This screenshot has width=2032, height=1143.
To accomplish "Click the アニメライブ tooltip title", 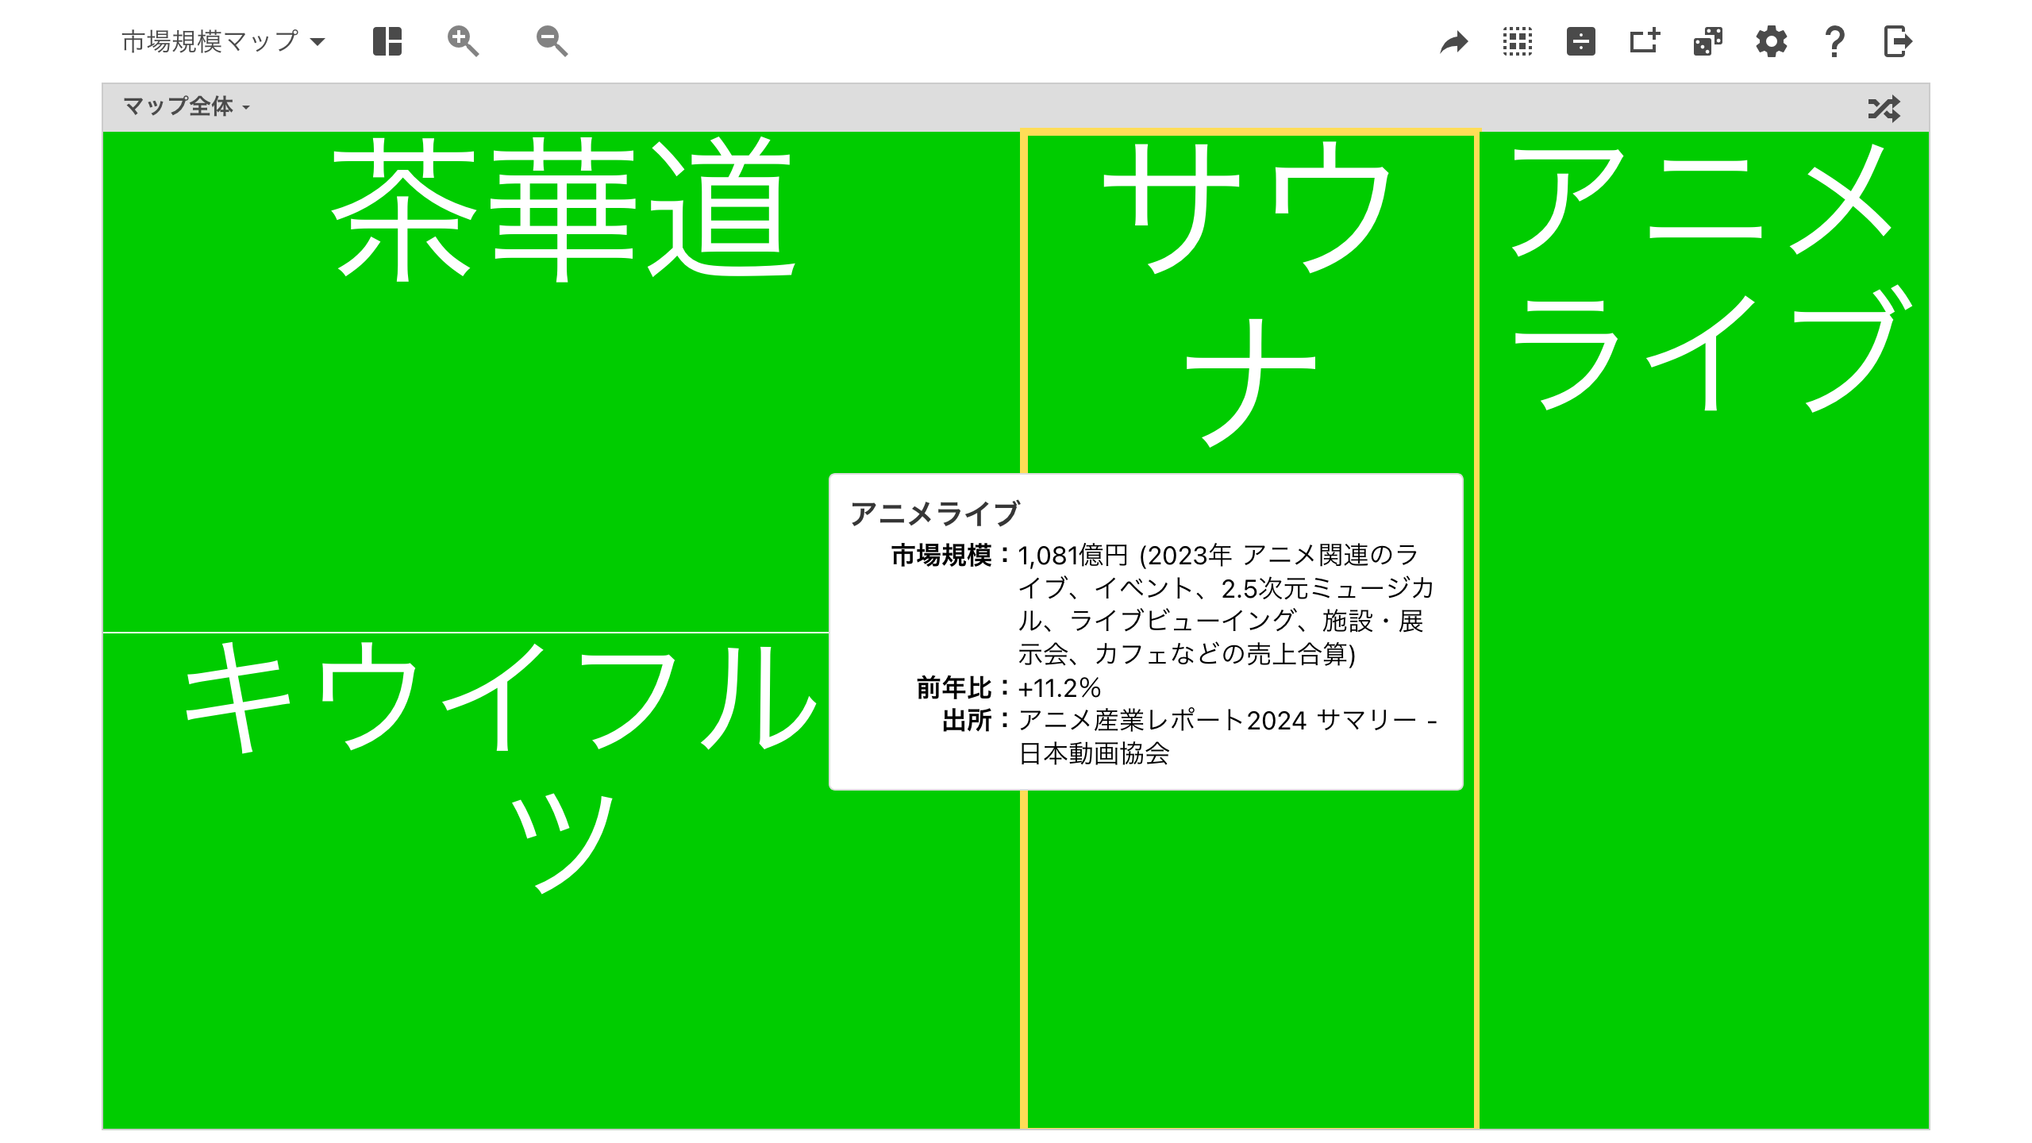I will [x=934, y=514].
